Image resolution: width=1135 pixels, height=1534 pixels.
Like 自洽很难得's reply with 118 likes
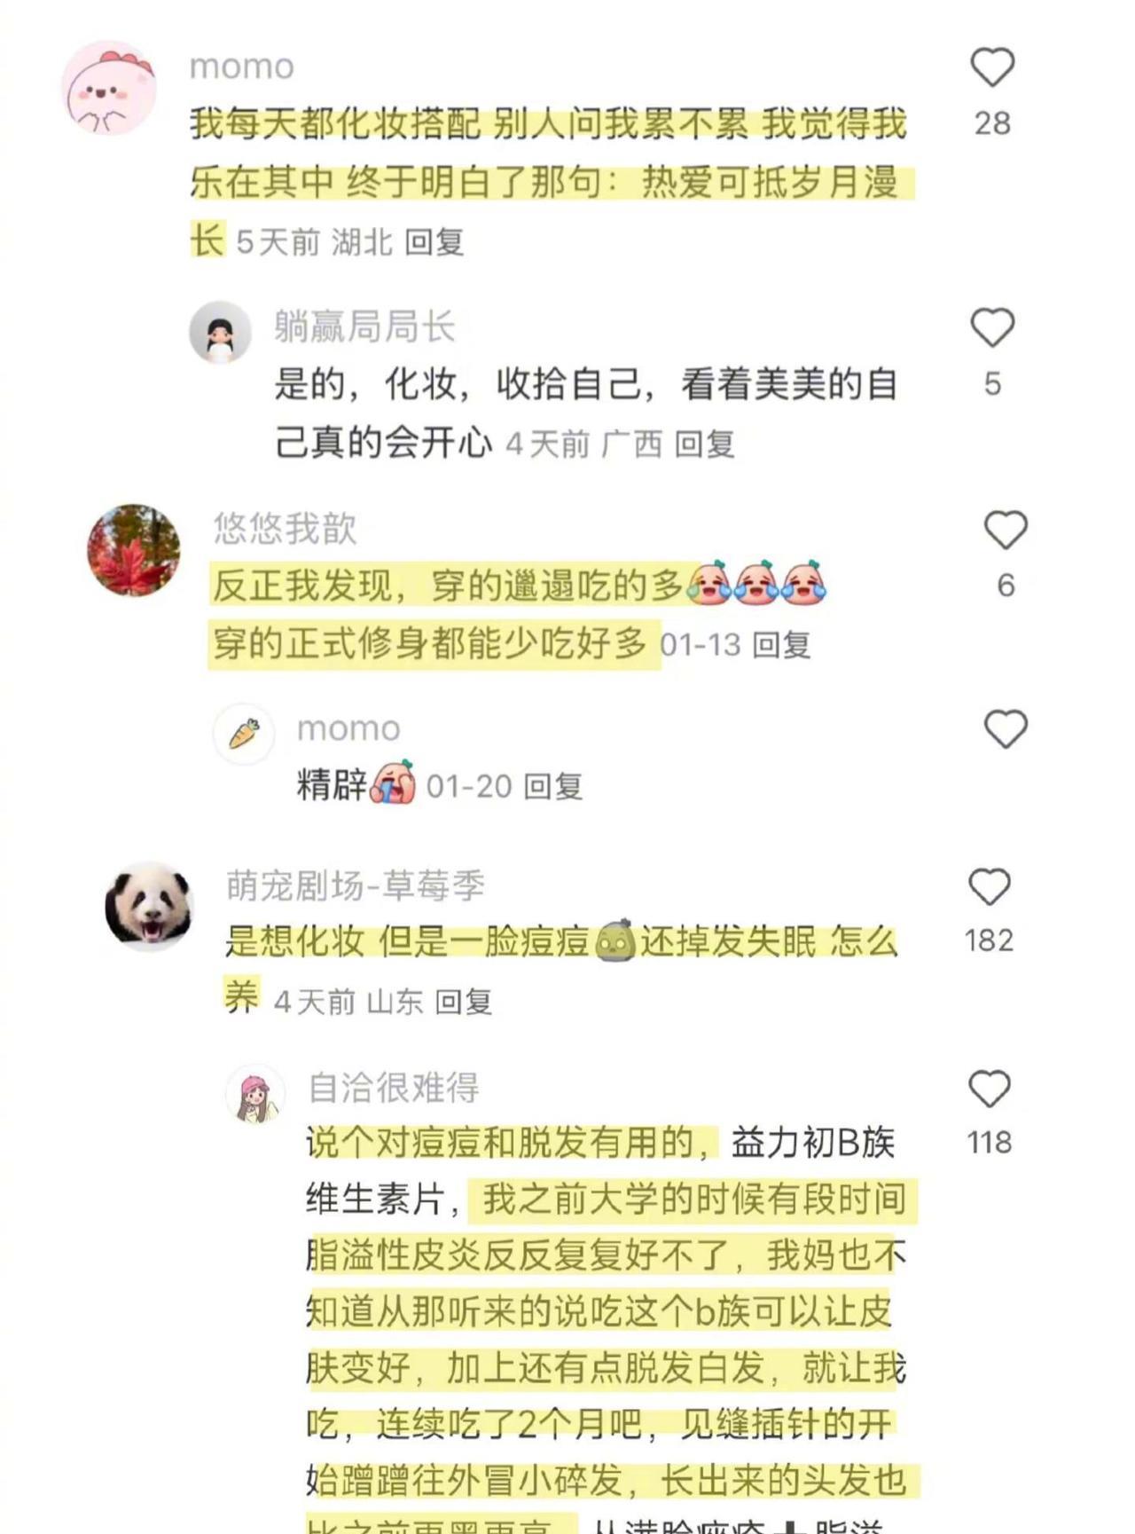point(989,1089)
